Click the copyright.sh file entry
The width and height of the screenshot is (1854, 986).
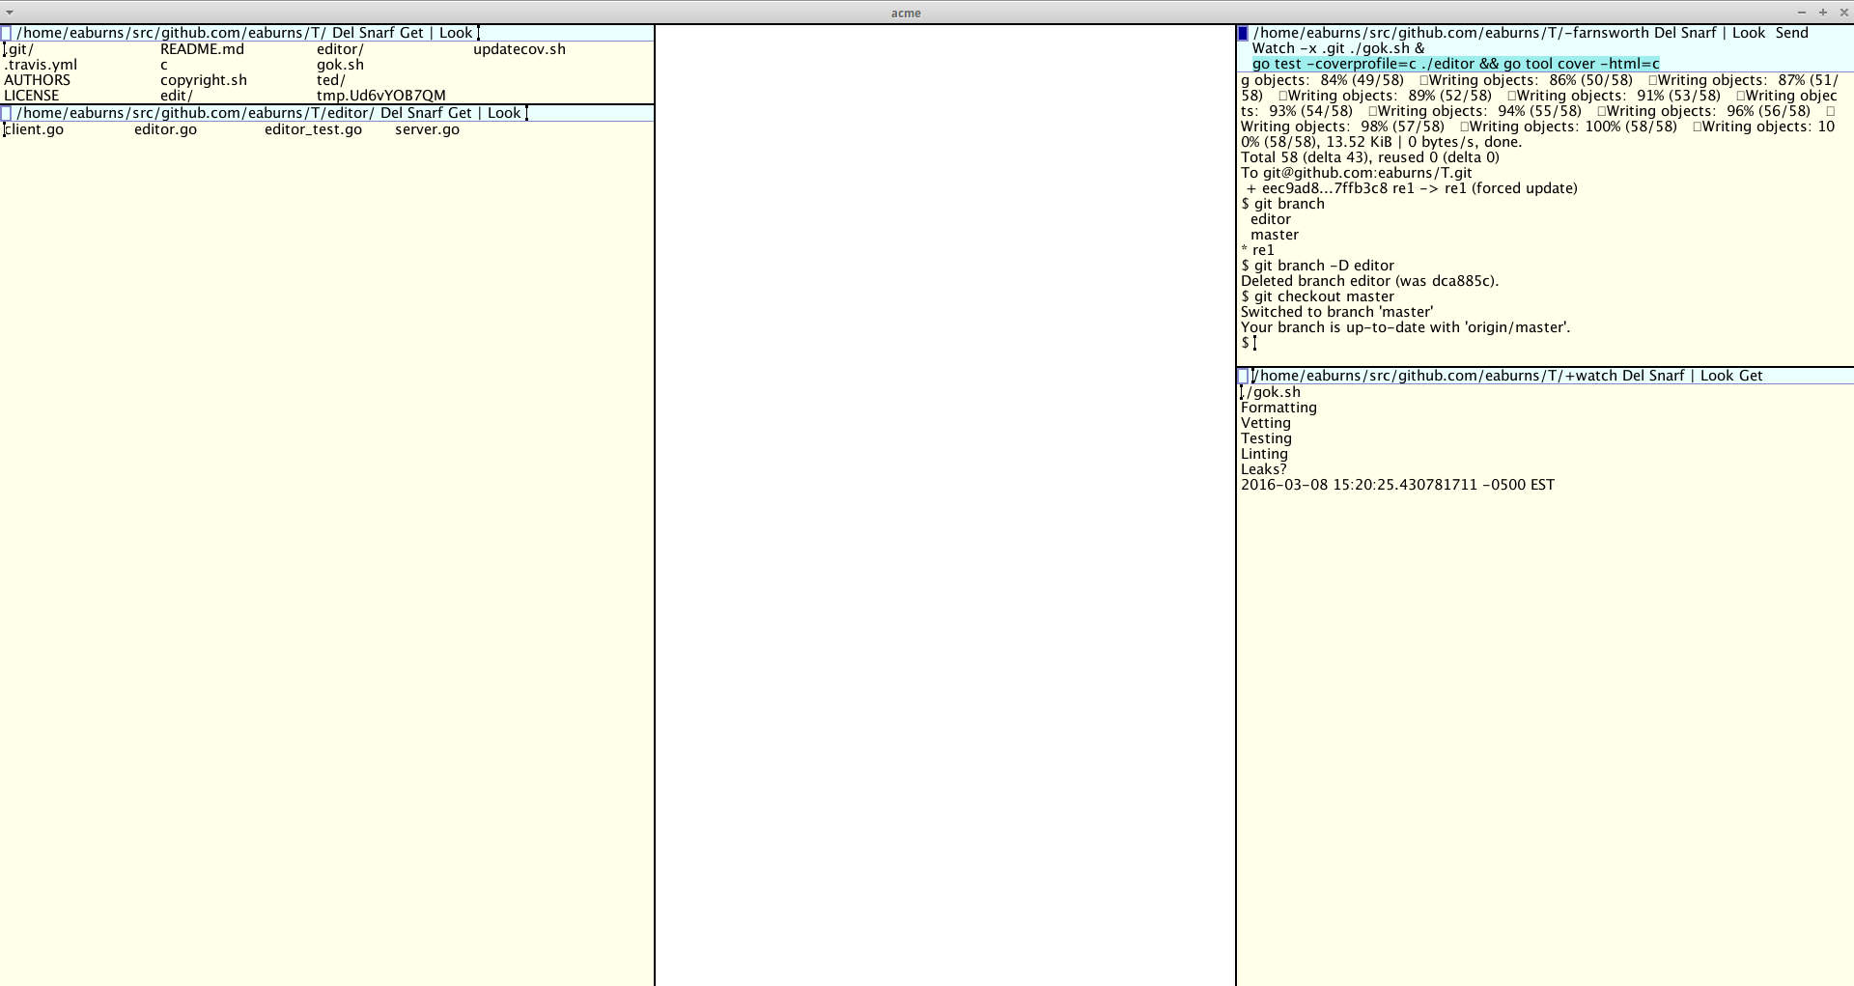tap(204, 80)
